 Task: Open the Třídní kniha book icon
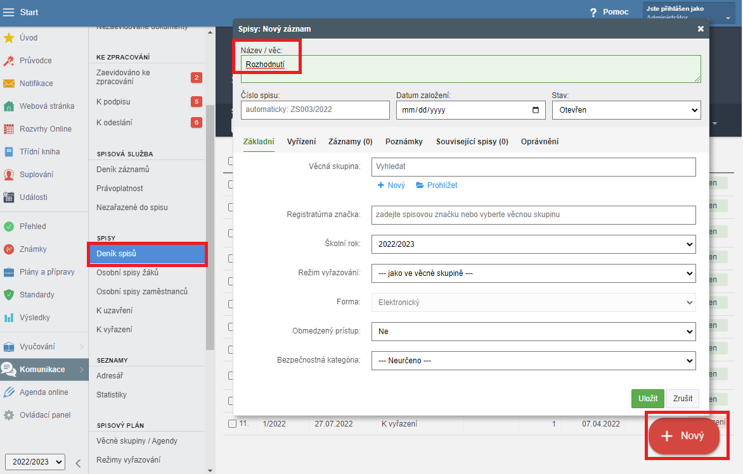point(9,152)
